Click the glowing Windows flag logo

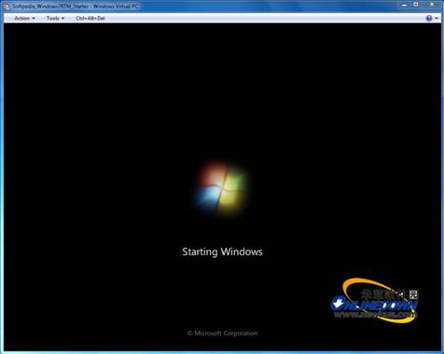tap(221, 189)
